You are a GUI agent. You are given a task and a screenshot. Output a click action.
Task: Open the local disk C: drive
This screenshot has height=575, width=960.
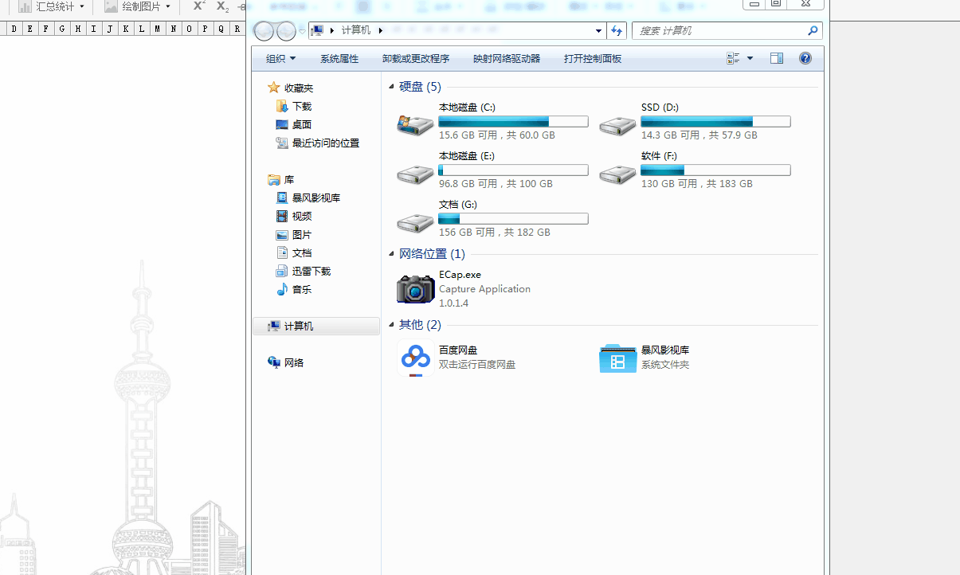415,123
